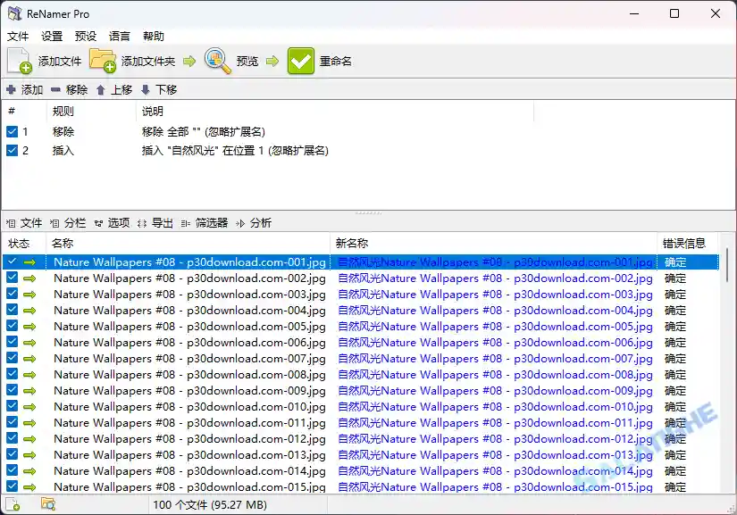Viewport: 737px width, 515px height.
Task: Click the 添加文件 (Add Files) toolbar icon
Action: (18, 61)
